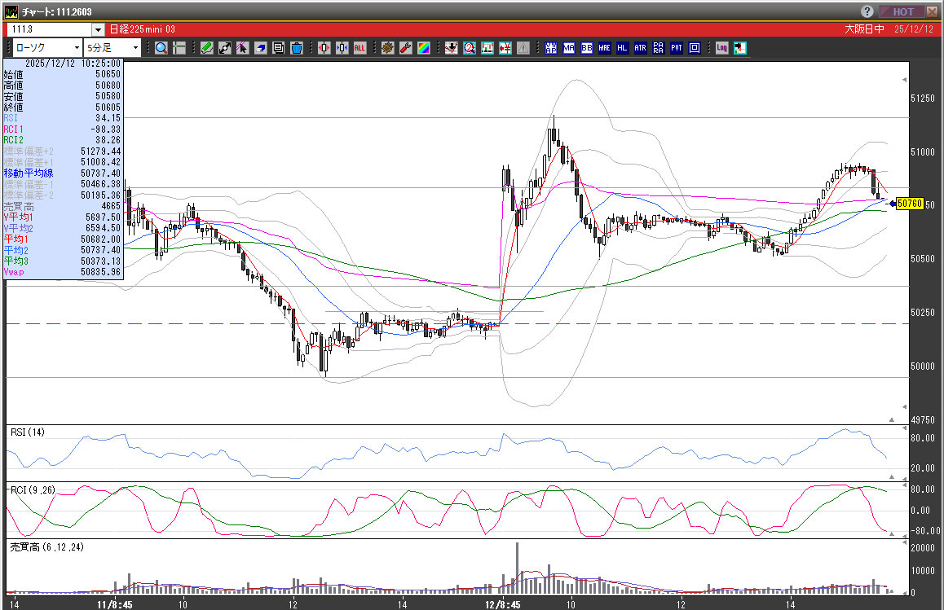Pick the eraser tool in the toolbar
Image resolution: width=944 pixels, height=610 pixels.
260,48
